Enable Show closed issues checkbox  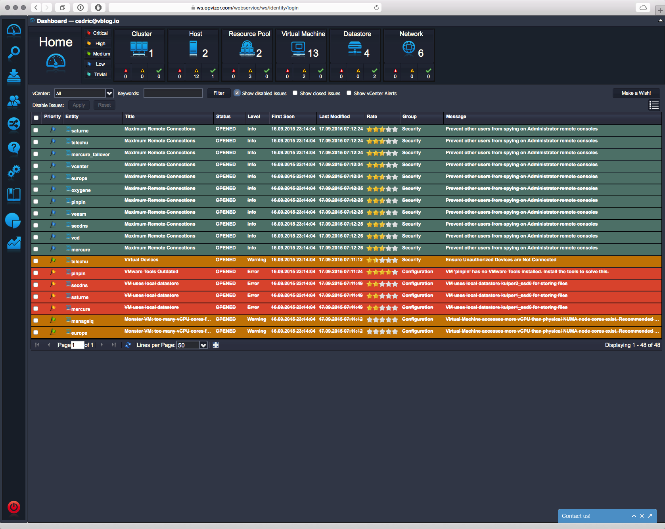coord(295,93)
